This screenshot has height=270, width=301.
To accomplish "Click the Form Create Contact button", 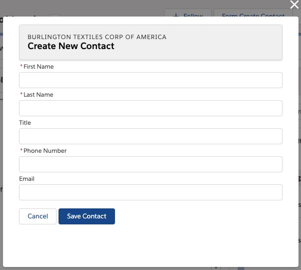I will tap(253, 15).
